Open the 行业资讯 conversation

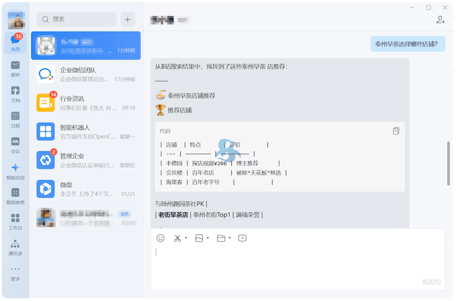point(86,103)
